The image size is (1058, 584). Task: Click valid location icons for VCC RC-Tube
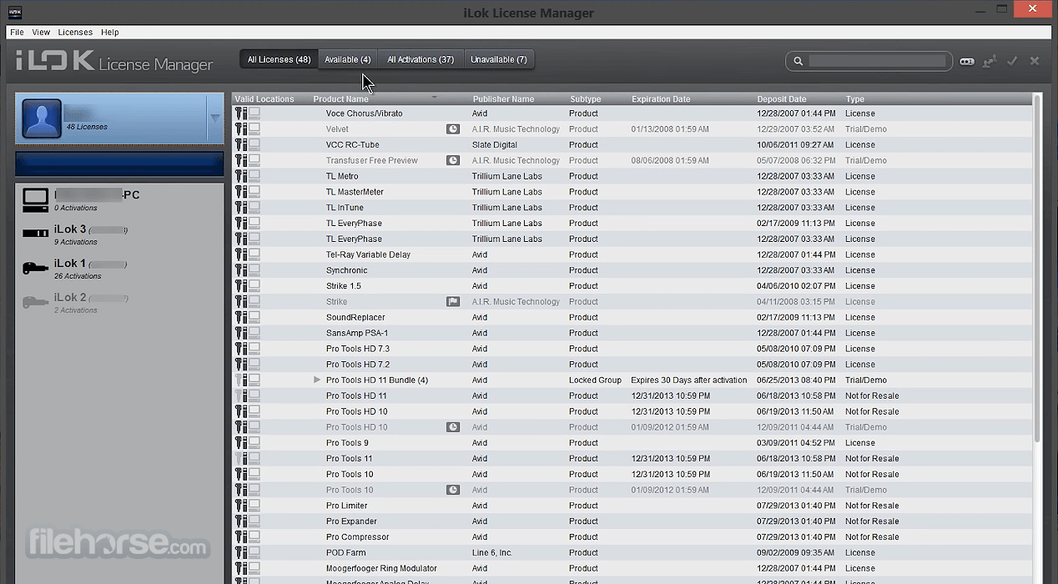pos(247,145)
